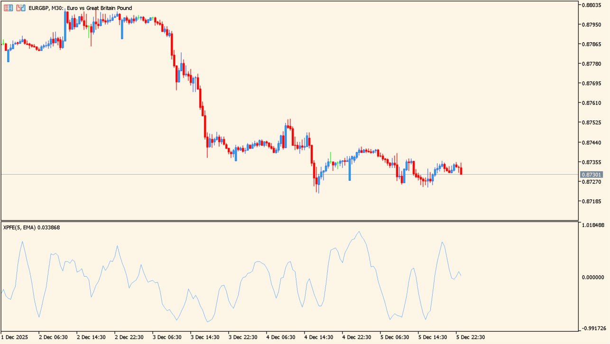Click the 5 Dec 22:30 time label
This screenshot has width=610, height=344.
click(x=471, y=337)
